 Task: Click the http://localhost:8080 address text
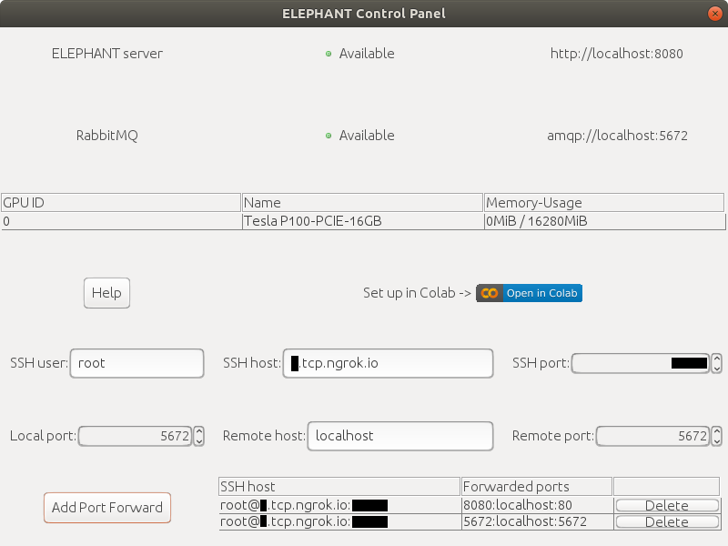617,54
